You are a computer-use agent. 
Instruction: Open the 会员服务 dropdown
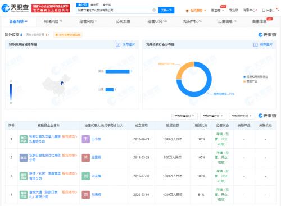[x=196, y=10]
